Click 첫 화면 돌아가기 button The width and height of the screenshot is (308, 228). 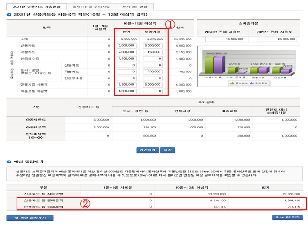(26, 217)
